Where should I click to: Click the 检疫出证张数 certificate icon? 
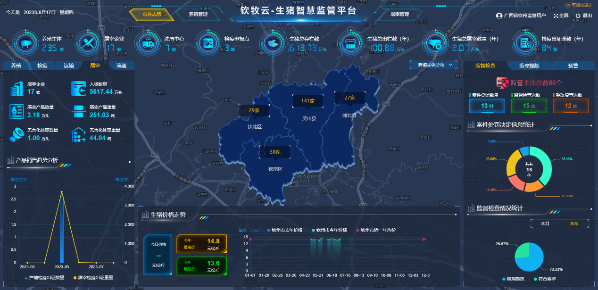tap(526, 44)
